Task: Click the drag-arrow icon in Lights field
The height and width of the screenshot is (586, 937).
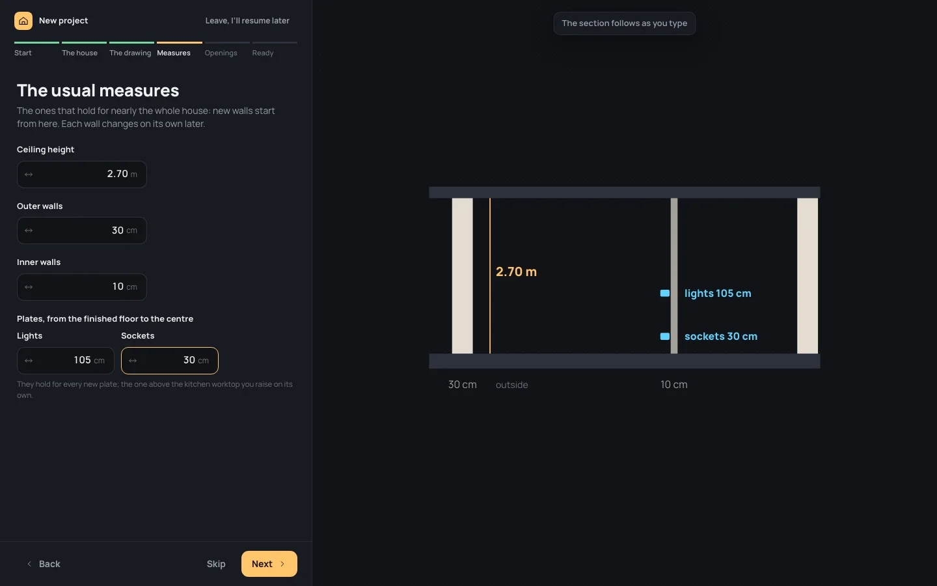Action: (29, 361)
